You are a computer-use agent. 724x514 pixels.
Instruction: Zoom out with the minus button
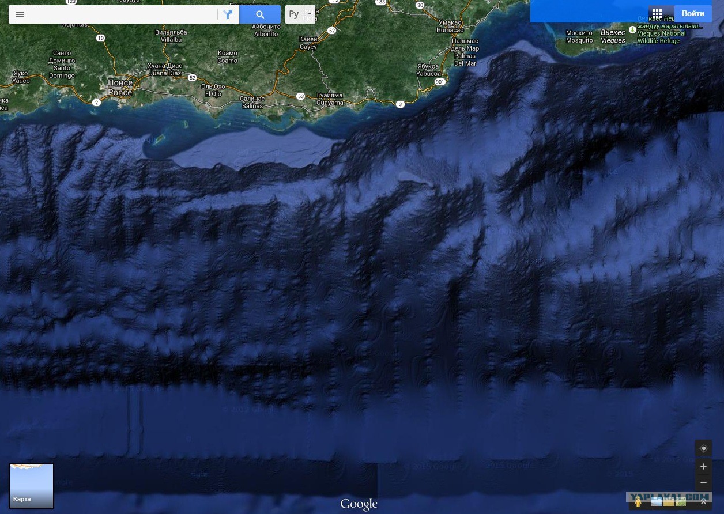[703, 482]
